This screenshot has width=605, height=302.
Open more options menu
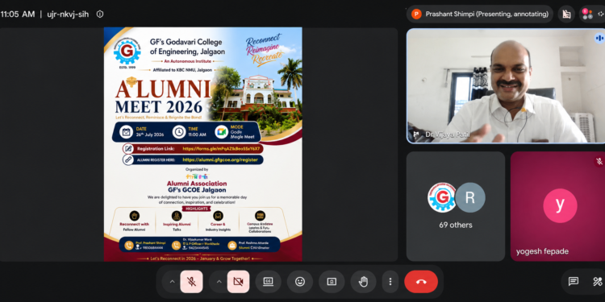click(x=390, y=282)
